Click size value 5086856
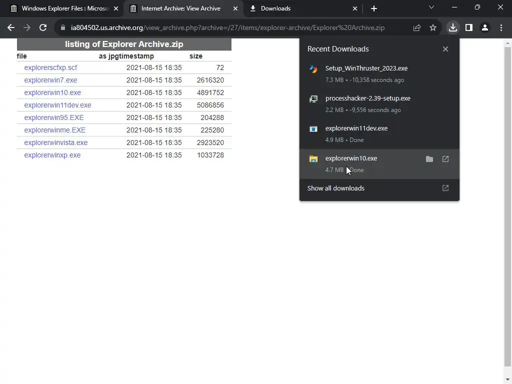 click(210, 105)
